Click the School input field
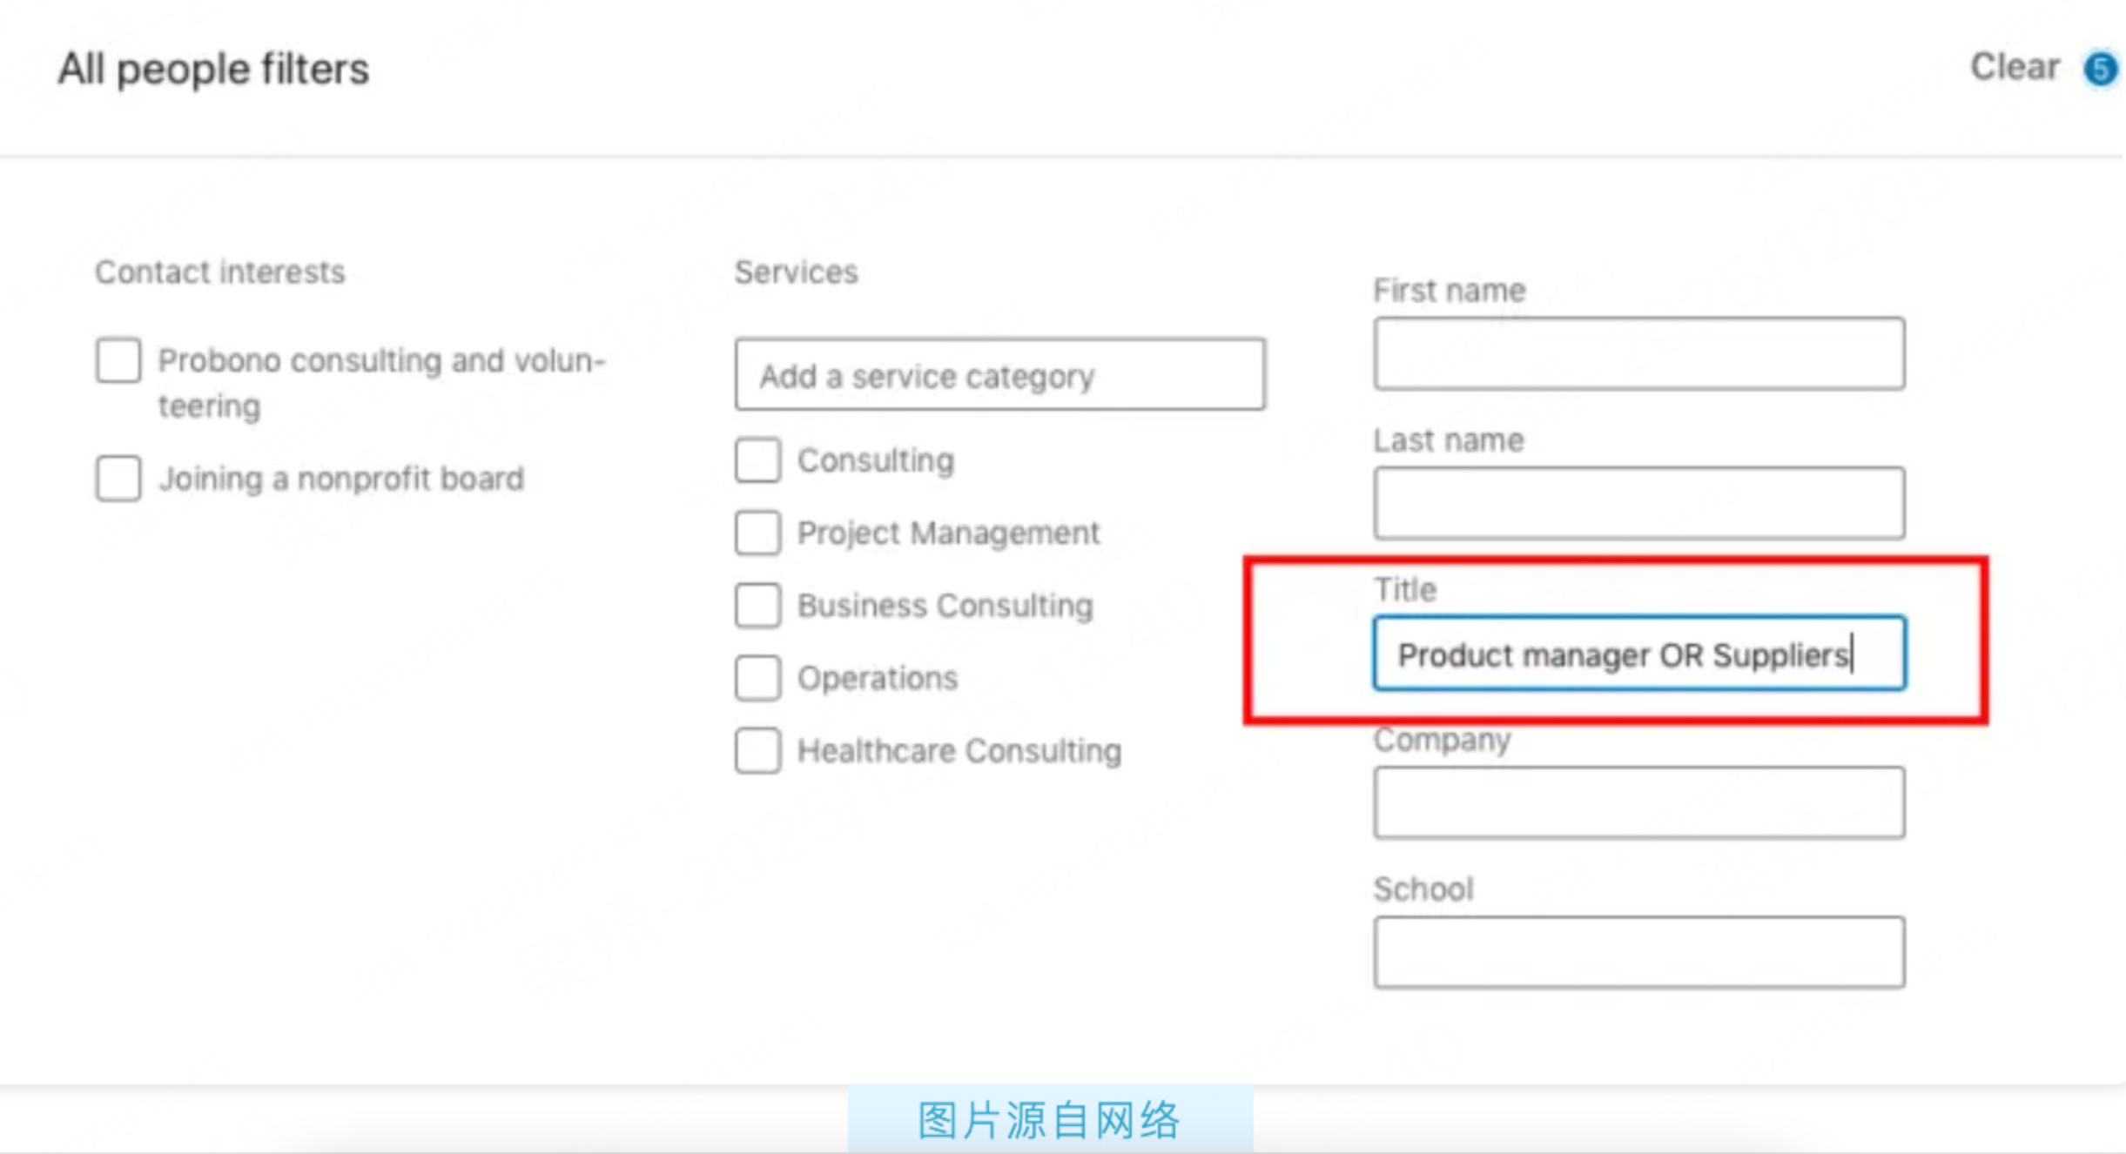This screenshot has width=2126, height=1154. 1638,952
